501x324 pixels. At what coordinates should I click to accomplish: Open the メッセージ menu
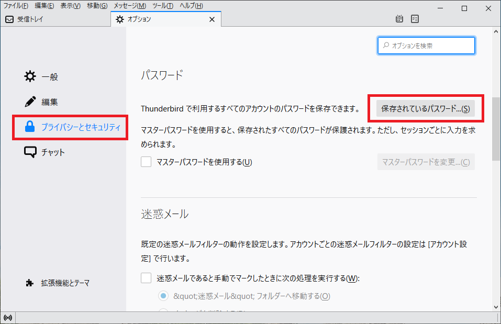[x=130, y=6]
